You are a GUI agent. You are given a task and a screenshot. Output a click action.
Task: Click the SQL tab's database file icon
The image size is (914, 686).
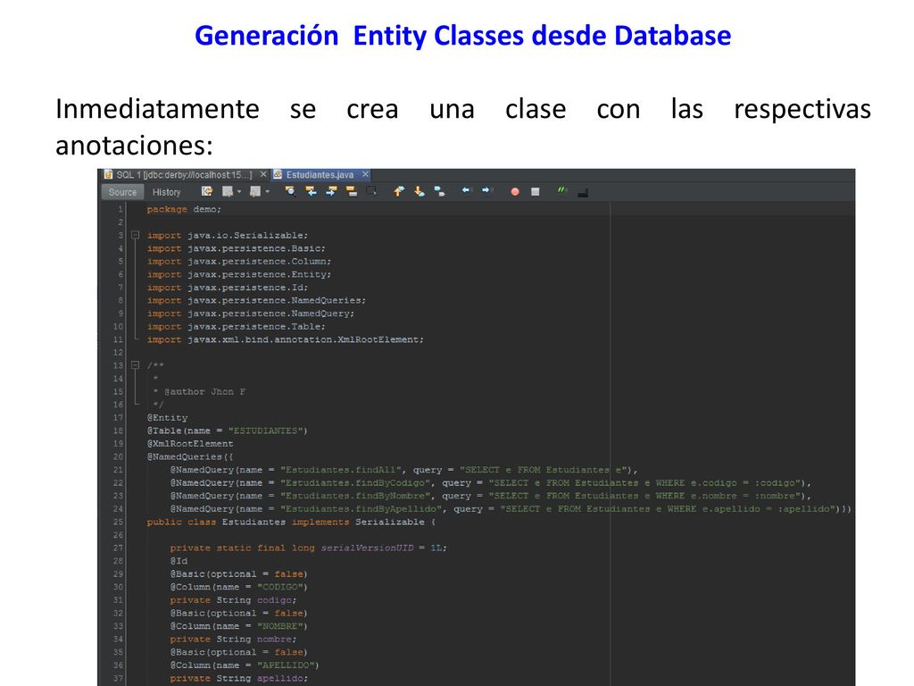pos(108,174)
